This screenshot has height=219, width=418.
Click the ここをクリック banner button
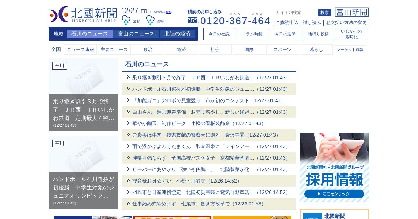coord(334,194)
